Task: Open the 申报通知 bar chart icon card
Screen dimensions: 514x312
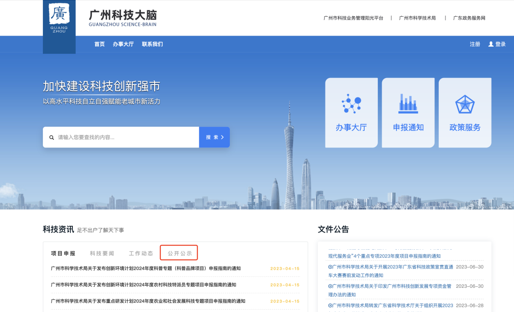Action: coord(408,113)
